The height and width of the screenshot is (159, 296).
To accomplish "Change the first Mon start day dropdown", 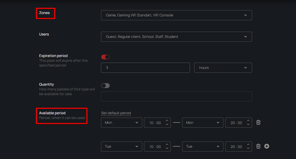I will pos(121,123).
